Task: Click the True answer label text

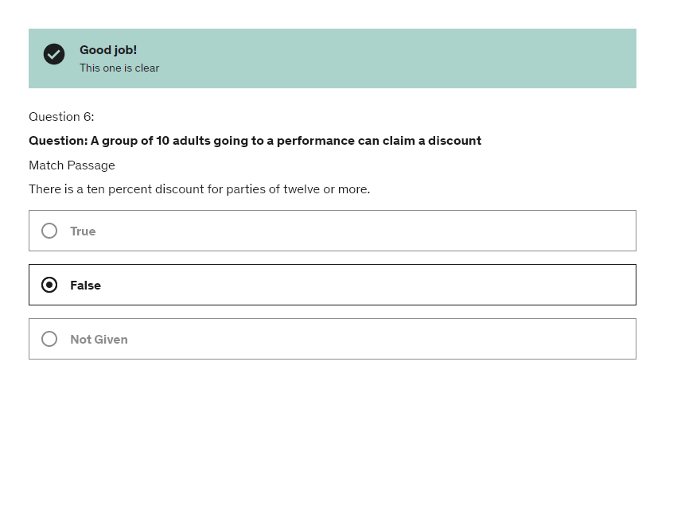Action: click(83, 231)
